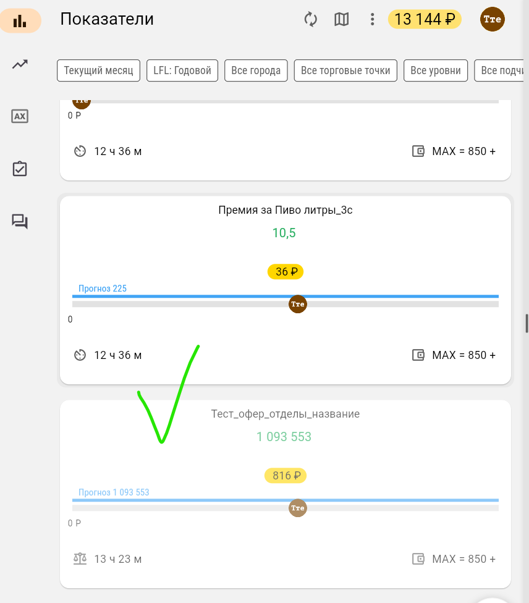
Task: Select the LFL: Годовой filter chip
Action: click(182, 70)
